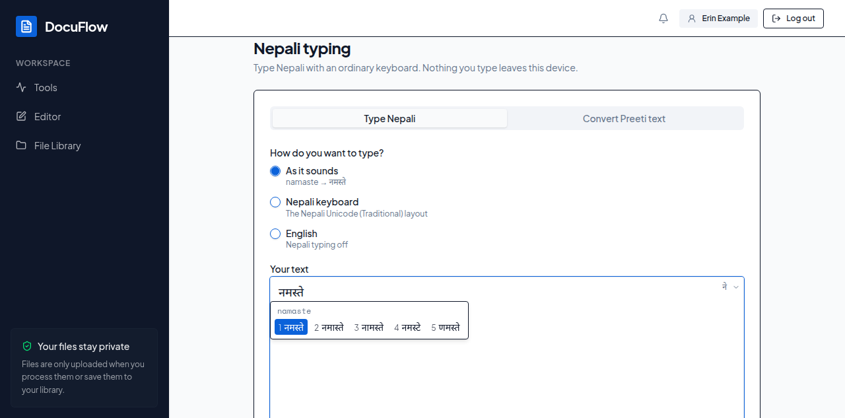Log out with the Log out button
The image size is (845, 418).
pos(794,18)
